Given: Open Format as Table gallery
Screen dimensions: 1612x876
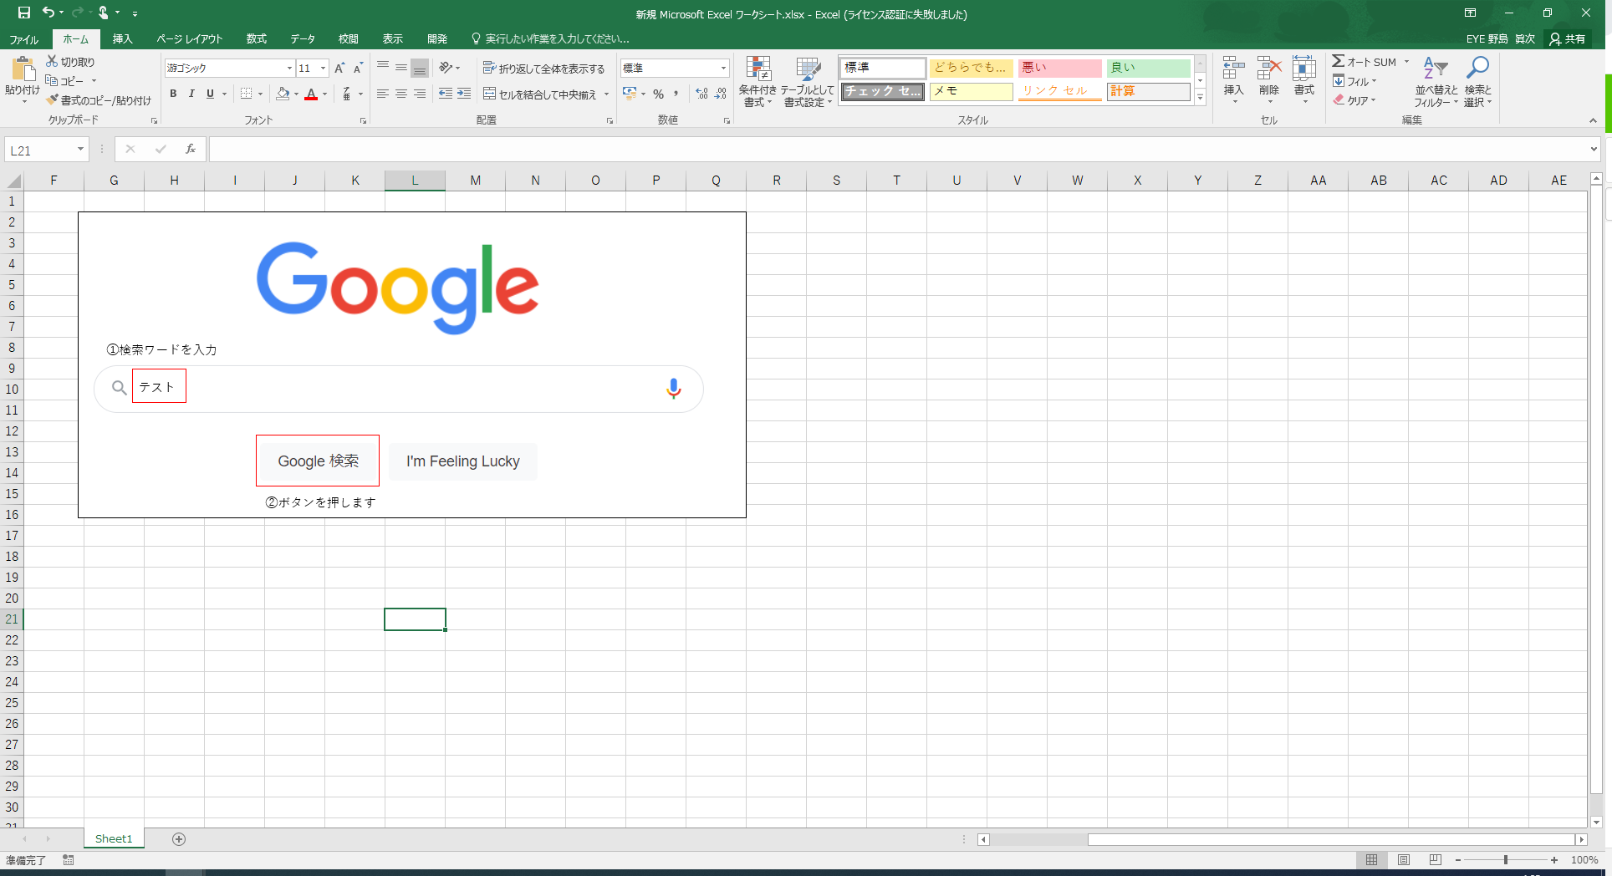Looking at the screenshot, I should [x=808, y=82].
